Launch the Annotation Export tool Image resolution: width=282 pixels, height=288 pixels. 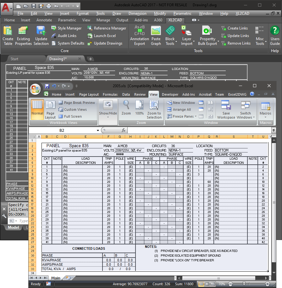[139, 31]
